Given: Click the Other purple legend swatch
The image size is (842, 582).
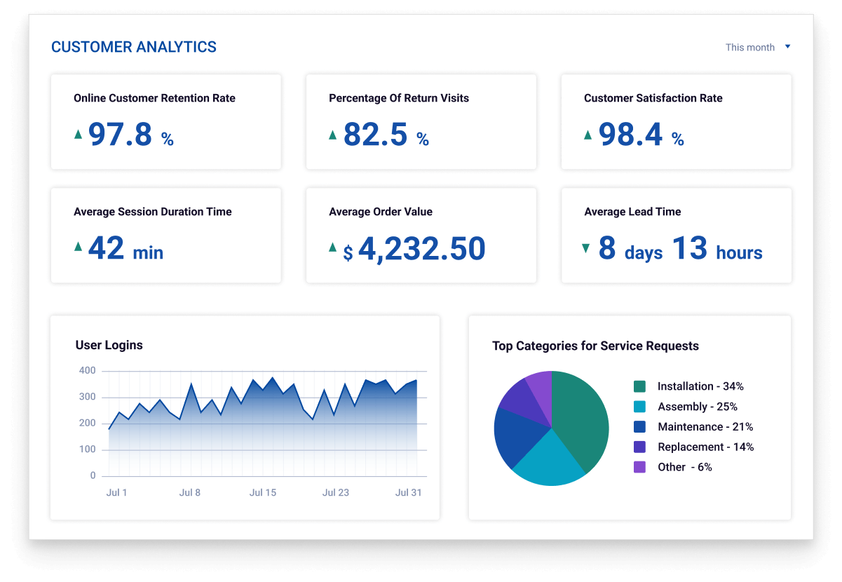Looking at the screenshot, I should pos(639,467).
